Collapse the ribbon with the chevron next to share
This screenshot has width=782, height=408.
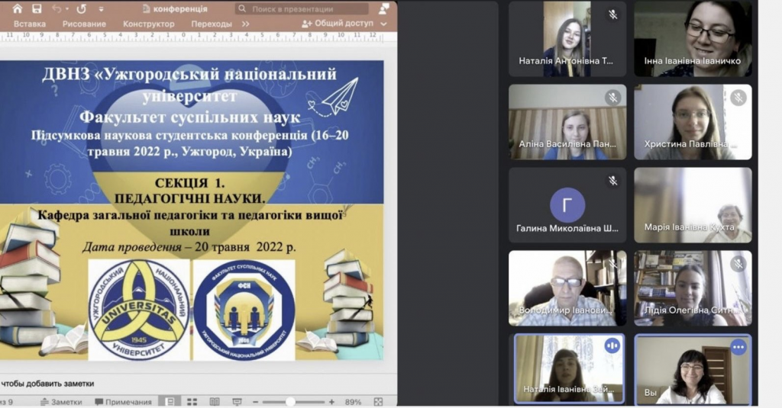pos(383,24)
